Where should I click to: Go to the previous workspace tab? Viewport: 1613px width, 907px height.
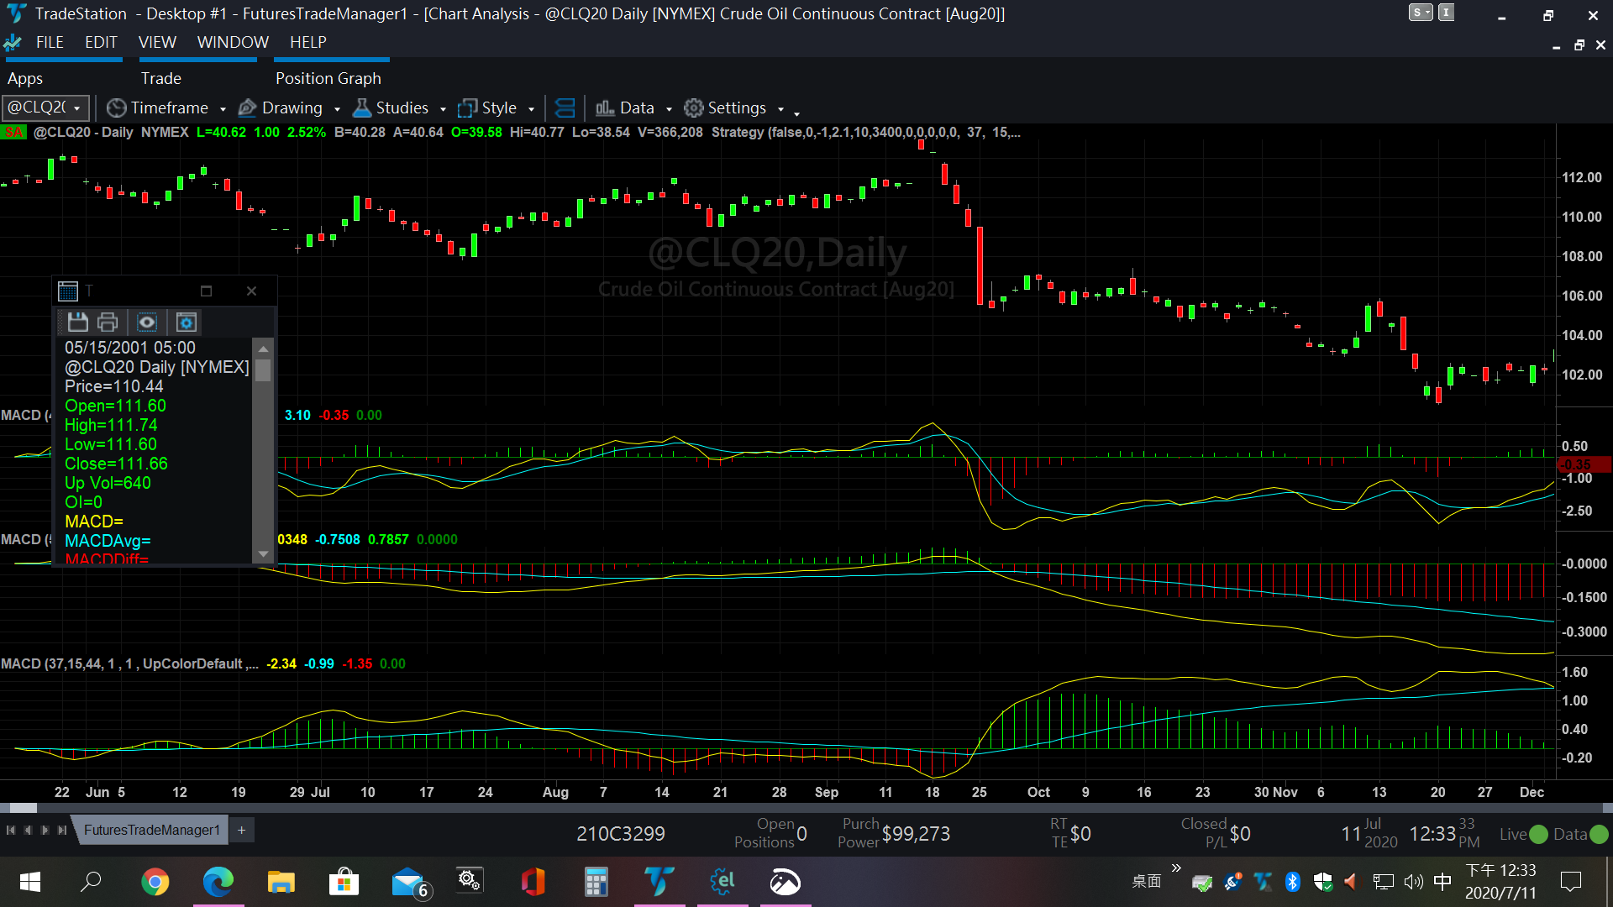(28, 830)
